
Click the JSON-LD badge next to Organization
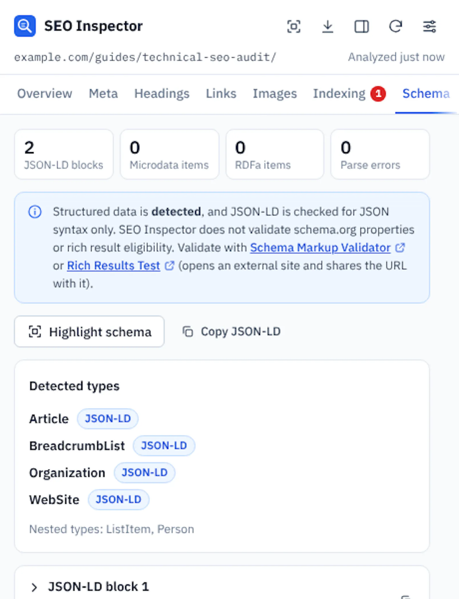coord(145,473)
